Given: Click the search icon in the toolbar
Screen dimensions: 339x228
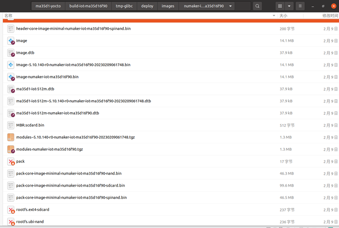Looking at the screenshot, I should coord(257,6).
